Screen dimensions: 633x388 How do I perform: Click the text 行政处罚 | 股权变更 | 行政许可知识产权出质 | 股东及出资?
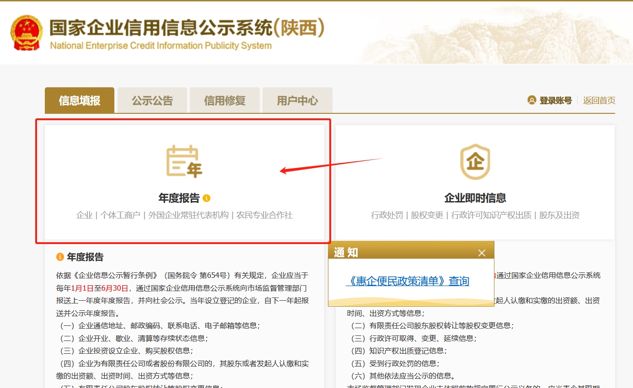click(x=475, y=215)
